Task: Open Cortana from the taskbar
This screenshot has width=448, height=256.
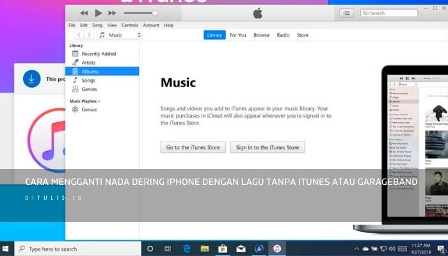Action: (x=150, y=248)
